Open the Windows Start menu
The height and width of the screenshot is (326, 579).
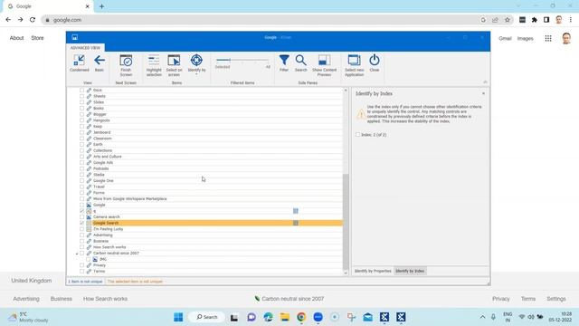[x=178, y=317]
